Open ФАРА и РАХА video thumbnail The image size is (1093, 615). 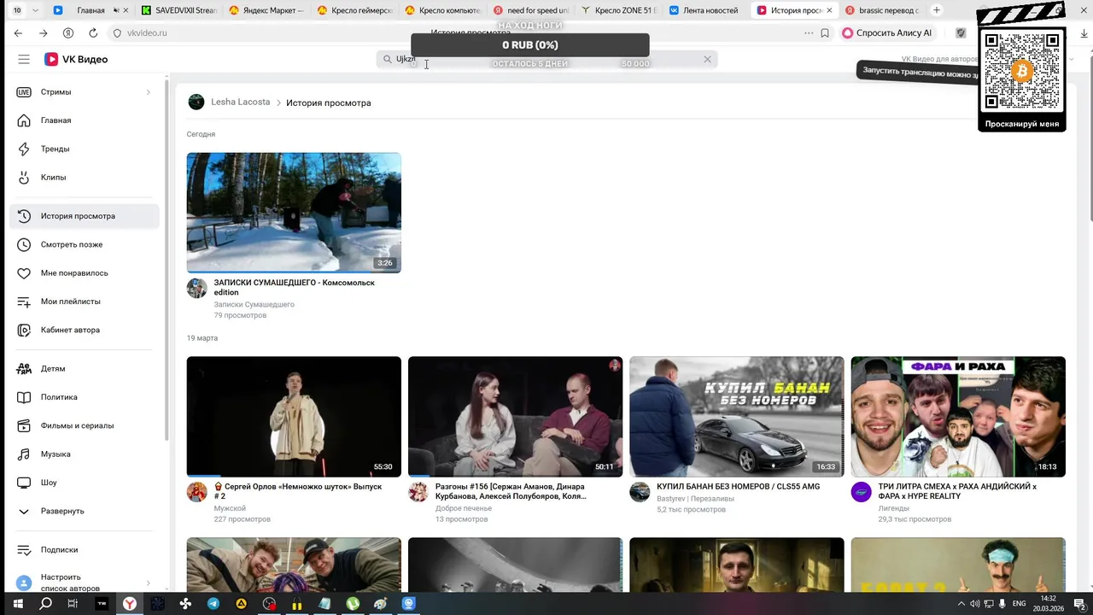point(958,417)
